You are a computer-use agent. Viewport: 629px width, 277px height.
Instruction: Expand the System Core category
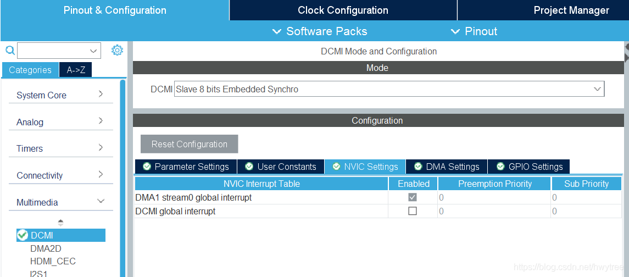(60, 95)
